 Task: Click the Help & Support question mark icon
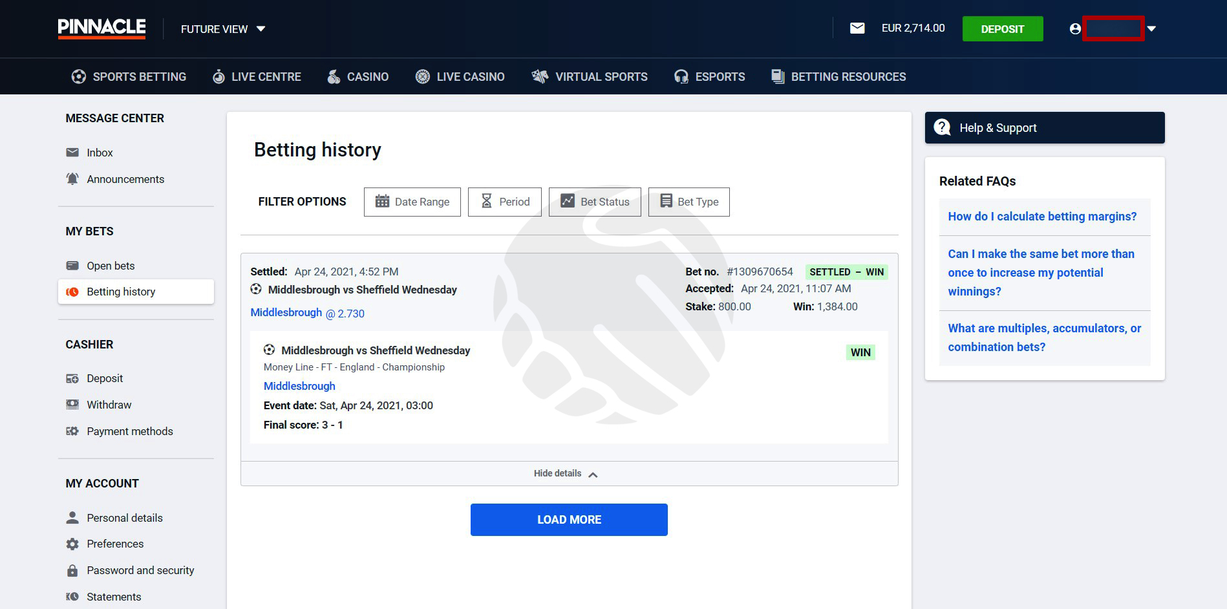[x=943, y=127]
